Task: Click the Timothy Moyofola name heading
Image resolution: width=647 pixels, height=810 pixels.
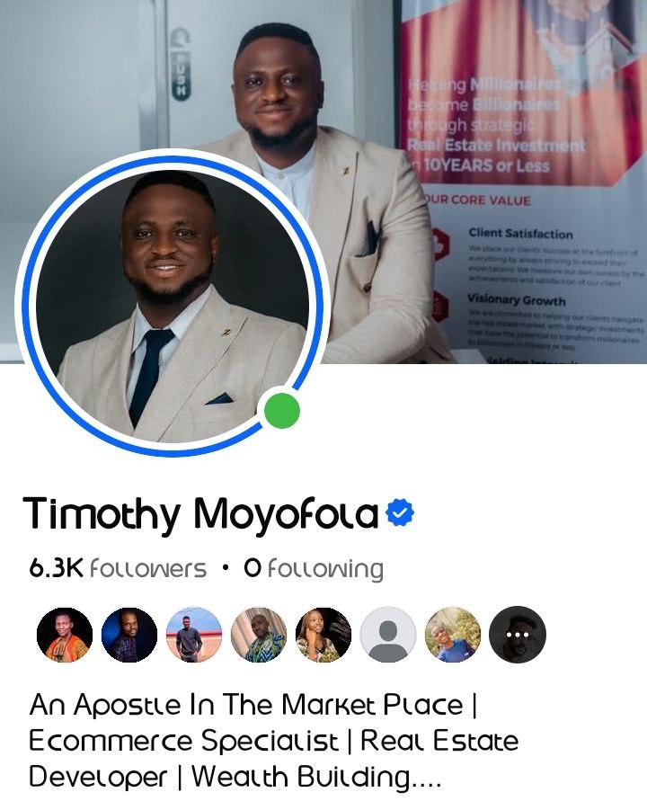Action: click(201, 514)
